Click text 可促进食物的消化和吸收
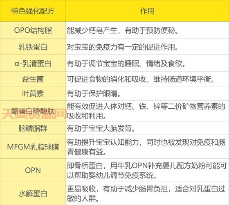The height and width of the screenshot is (205, 229). 106,79
